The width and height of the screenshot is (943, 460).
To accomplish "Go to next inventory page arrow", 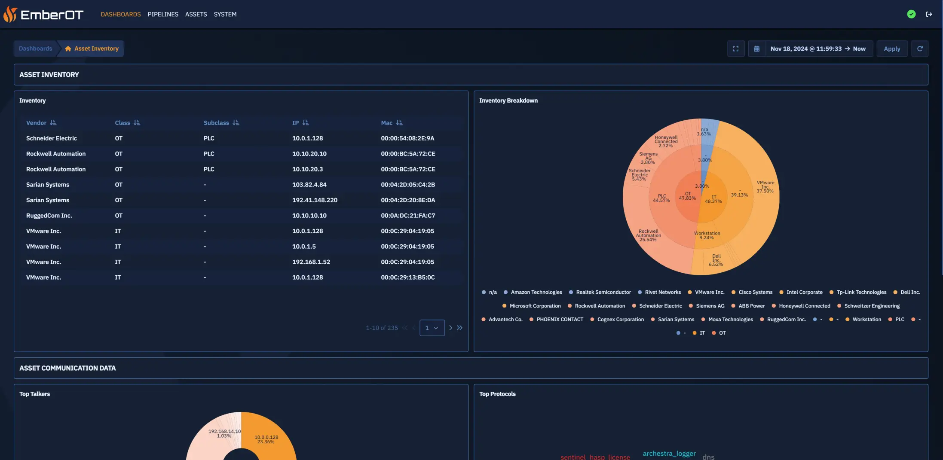I will [450, 328].
